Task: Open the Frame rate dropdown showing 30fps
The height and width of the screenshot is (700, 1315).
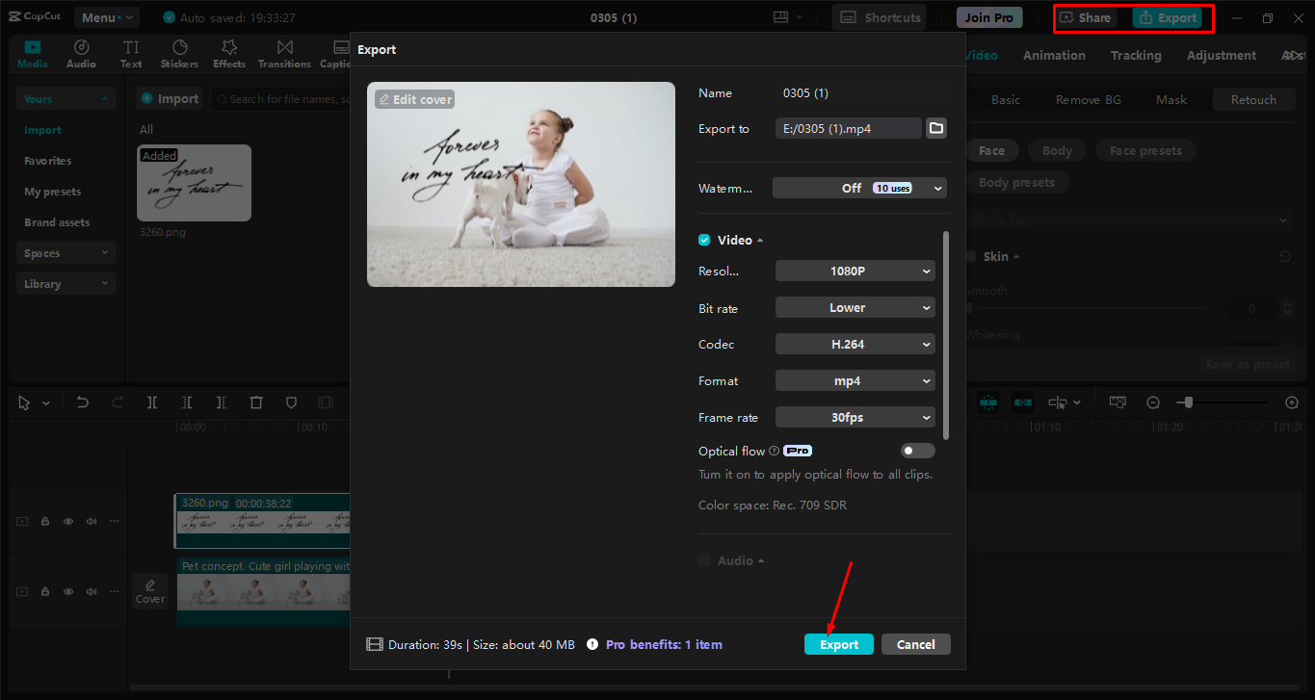Action: (x=855, y=417)
